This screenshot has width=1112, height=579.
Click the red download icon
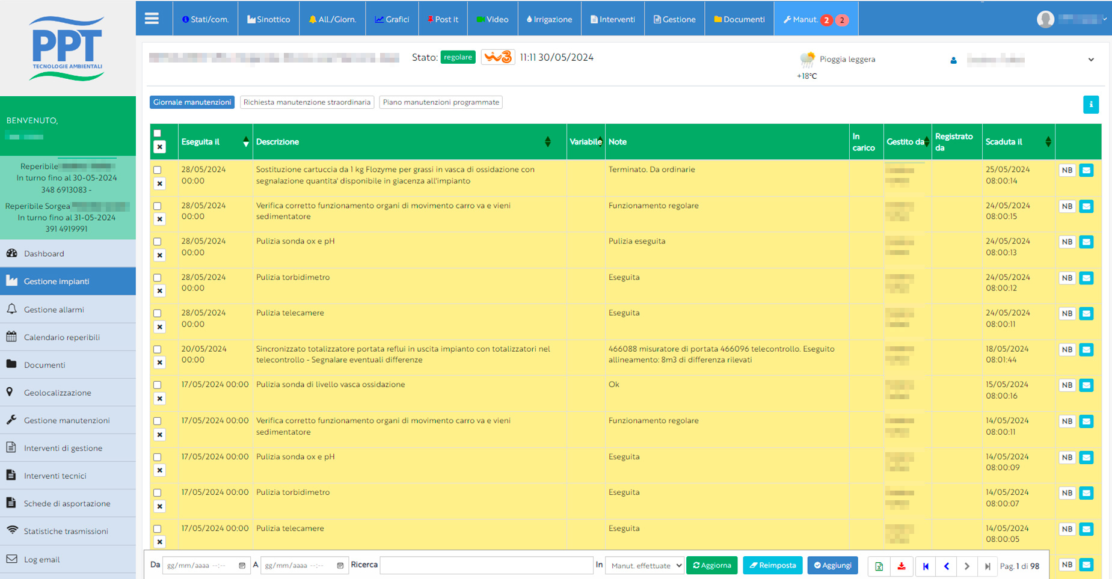902,566
